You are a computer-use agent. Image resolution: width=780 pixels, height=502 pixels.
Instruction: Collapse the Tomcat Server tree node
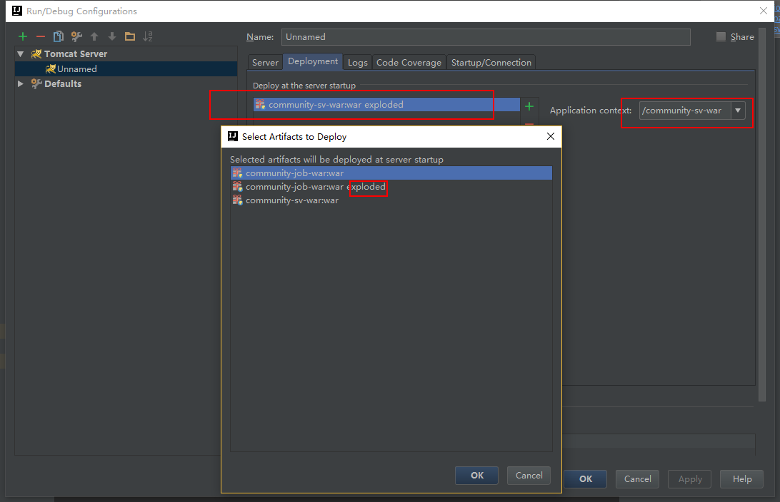click(x=21, y=53)
